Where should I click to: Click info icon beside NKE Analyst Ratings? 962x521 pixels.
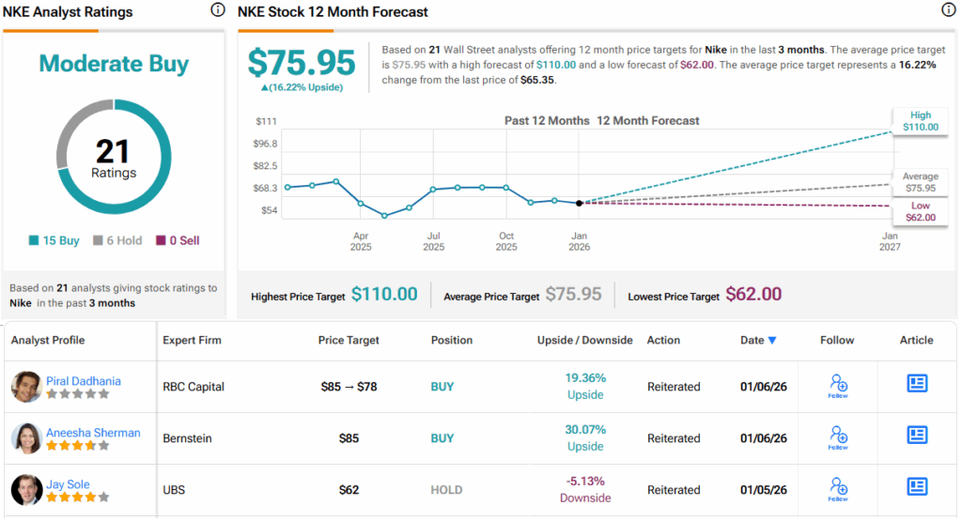pos(218,10)
